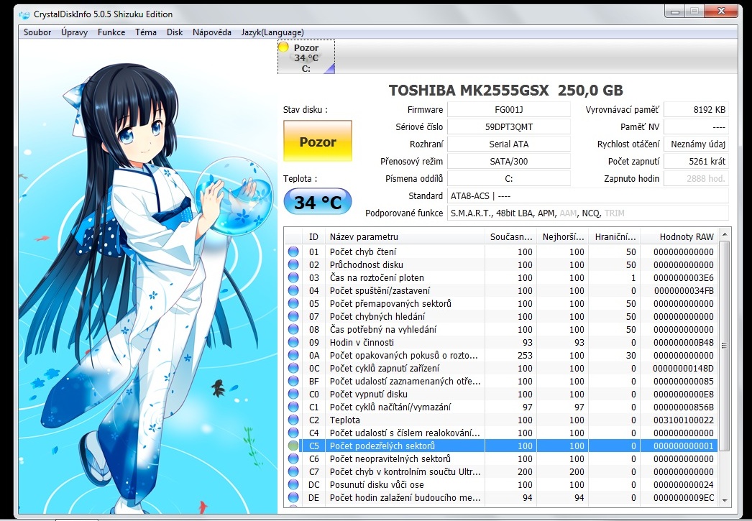Click the status orb for Průchodnost disku
The width and height of the screenshot is (752, 521).
point(293,264)
